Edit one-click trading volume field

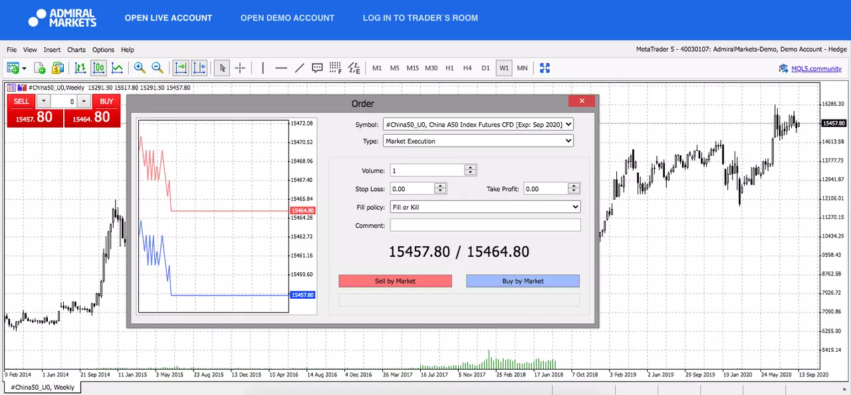[x=64, y=102]
